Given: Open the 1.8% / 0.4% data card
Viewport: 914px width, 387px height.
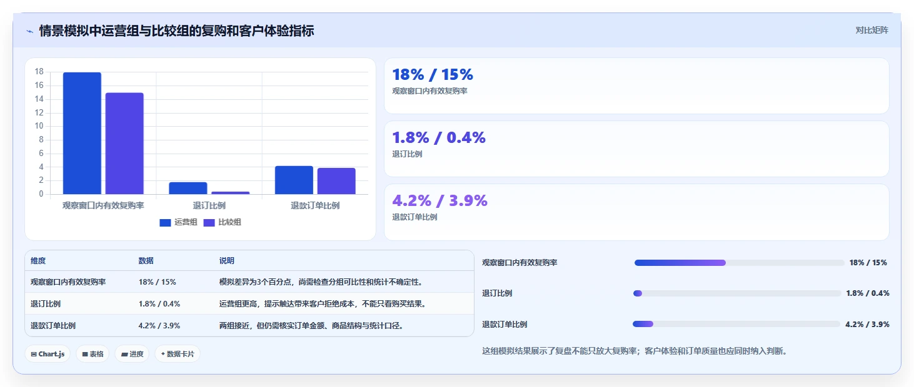Looking at the screenshot, I should click(636, 149).
